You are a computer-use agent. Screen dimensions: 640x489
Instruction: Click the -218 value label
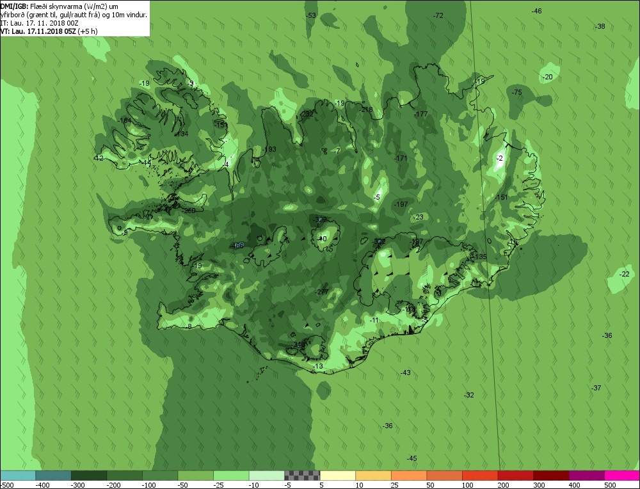pos(366,109)
